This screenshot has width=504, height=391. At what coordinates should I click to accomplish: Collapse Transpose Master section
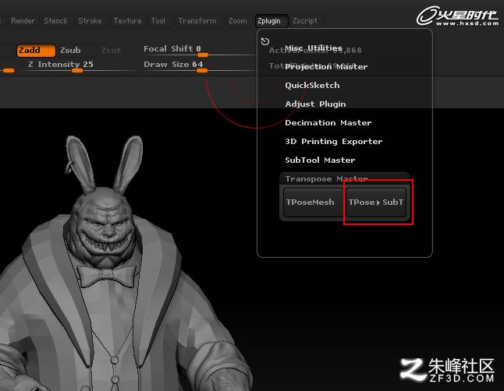[x=326, y=179]
